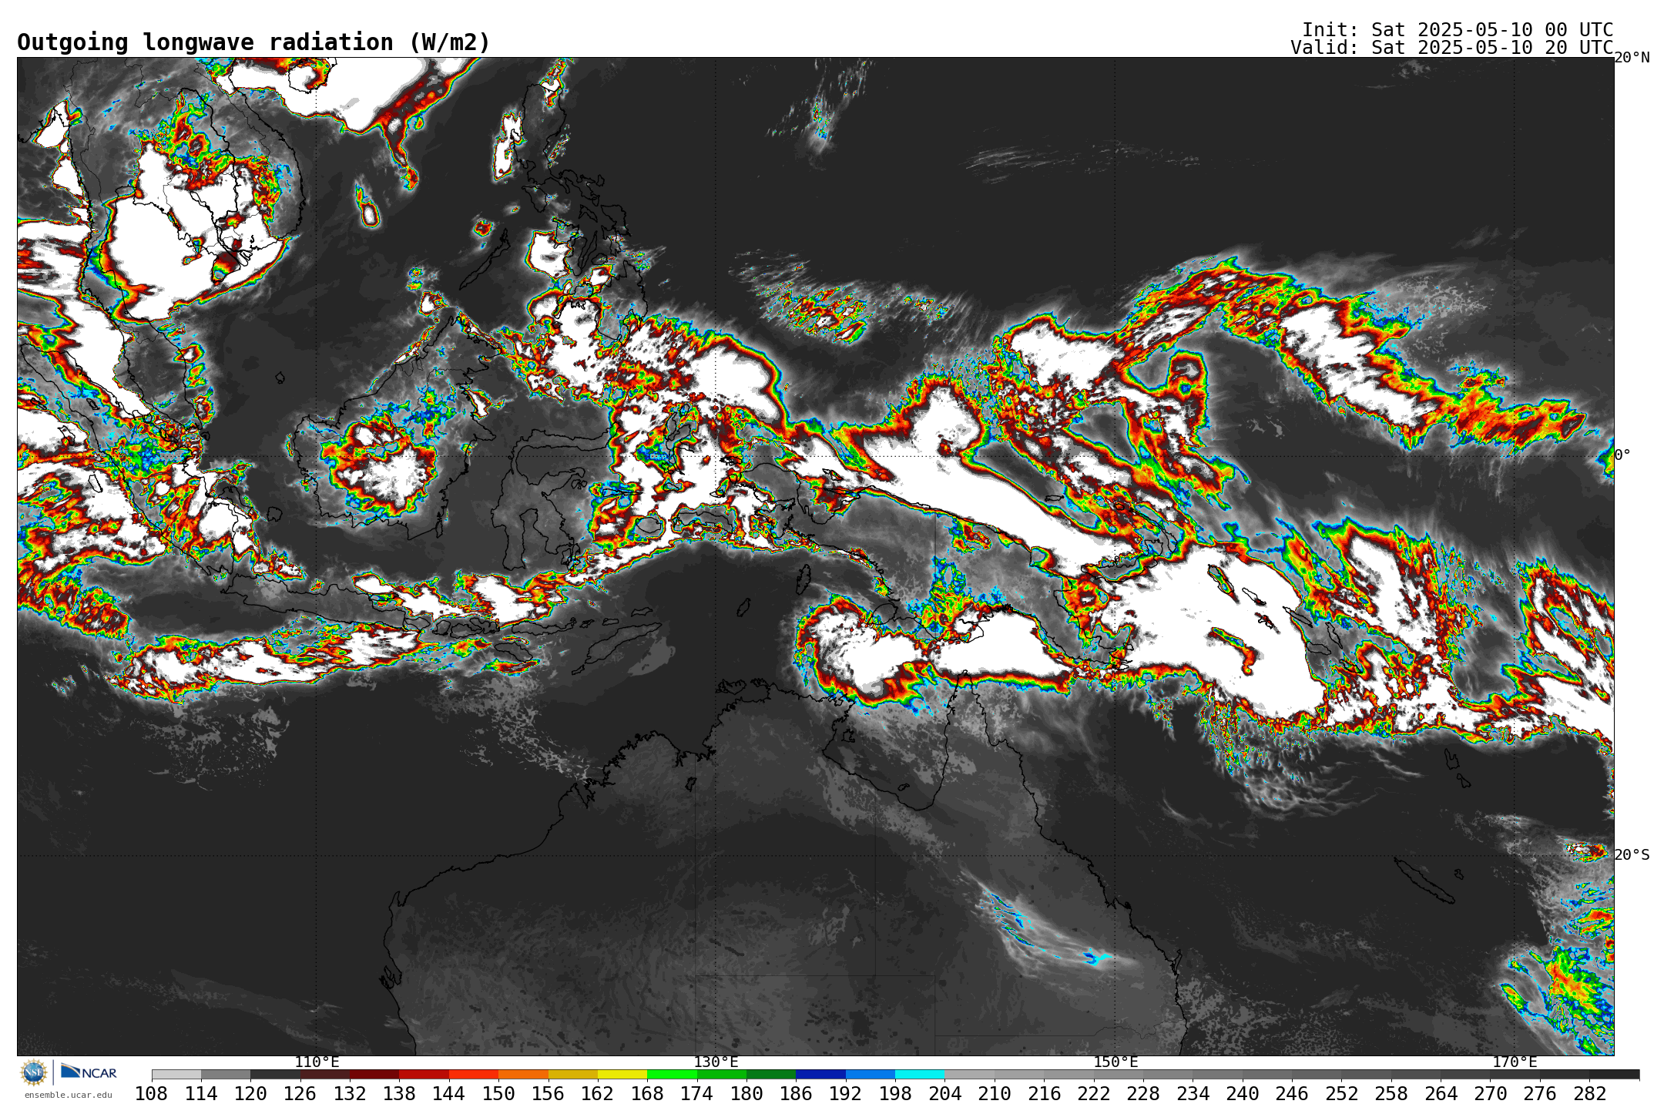Click the colorbar value 222
1664x1104 pixels.
1094,1094
